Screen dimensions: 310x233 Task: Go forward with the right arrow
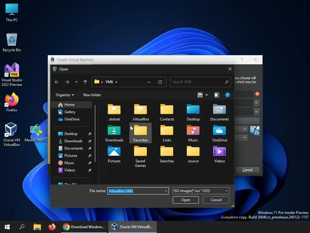pos(67,82)
